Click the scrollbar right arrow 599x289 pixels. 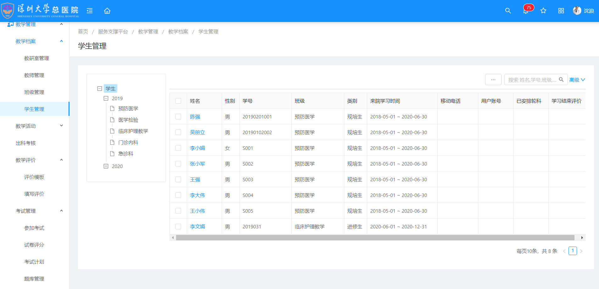[582, 237]
